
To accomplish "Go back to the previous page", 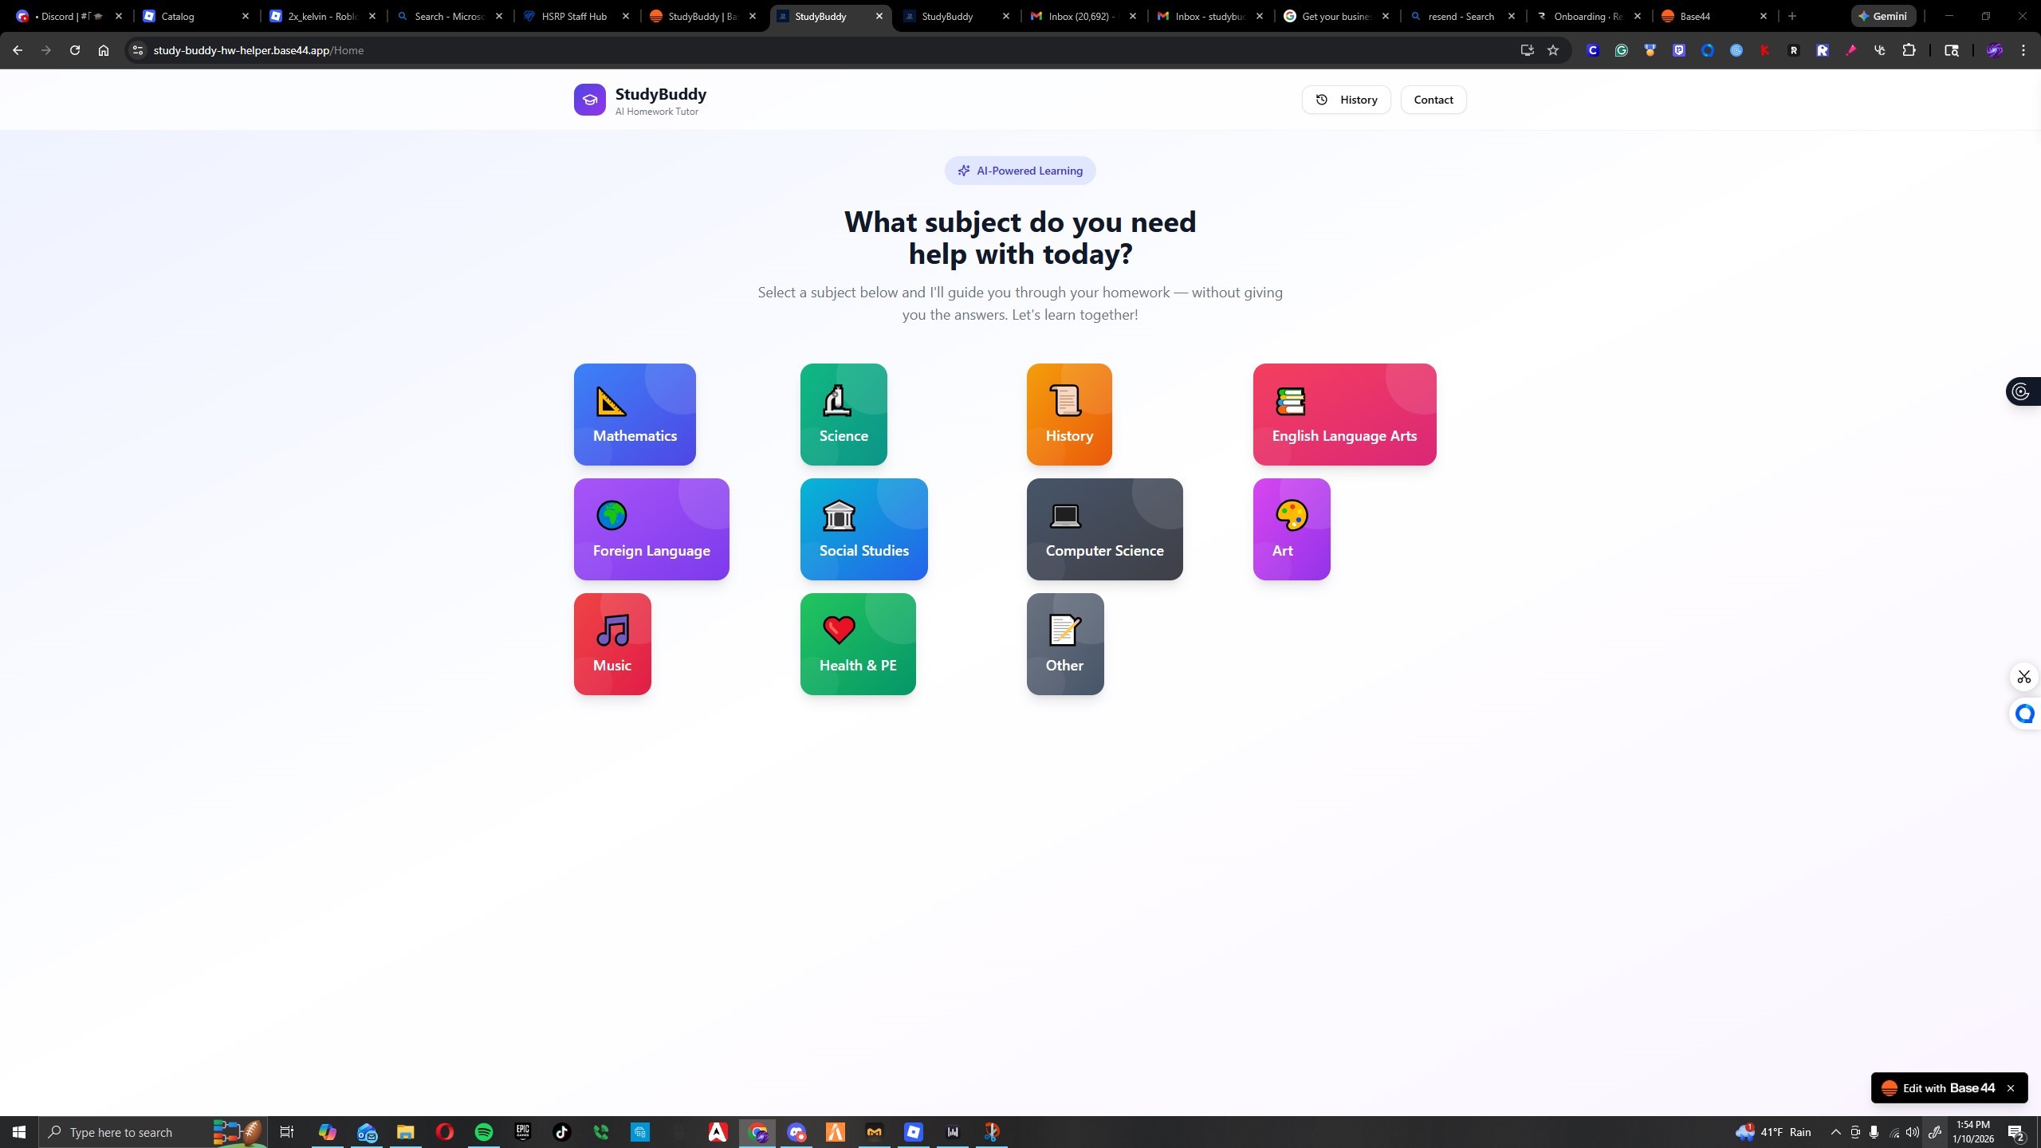I will [18, 50].
